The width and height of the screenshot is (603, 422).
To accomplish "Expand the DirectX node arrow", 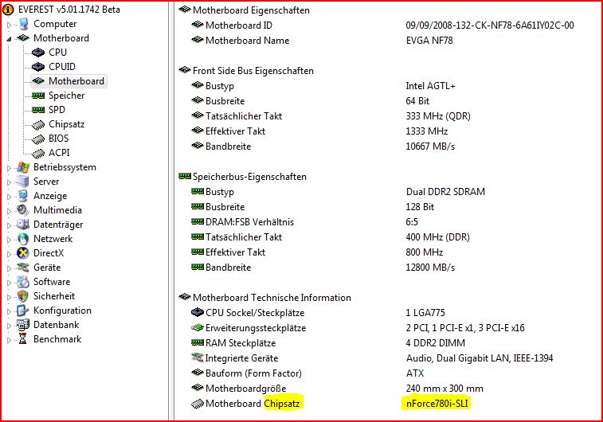I will (x=10, y=254).
